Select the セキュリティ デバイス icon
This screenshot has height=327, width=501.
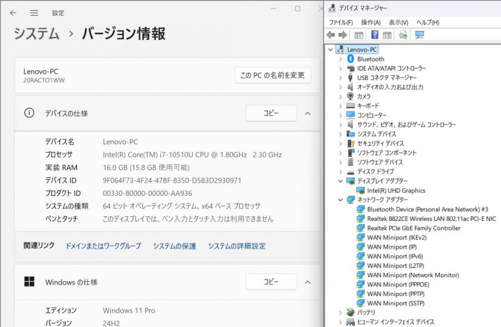coord(351,143)
